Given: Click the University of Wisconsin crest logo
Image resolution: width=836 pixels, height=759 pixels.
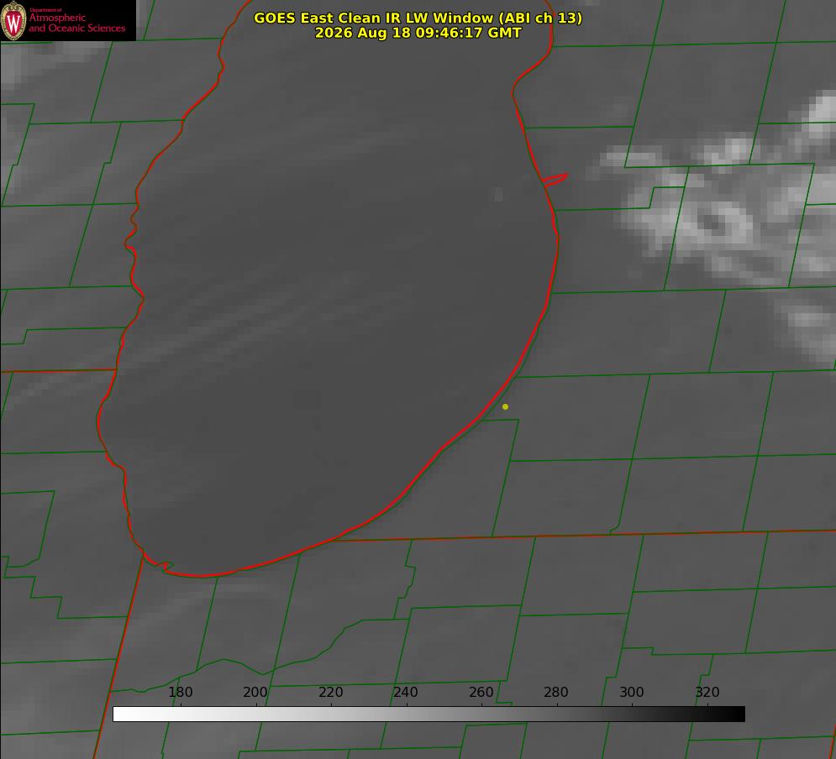Looking at the screenshot, I should click(13, 20).
